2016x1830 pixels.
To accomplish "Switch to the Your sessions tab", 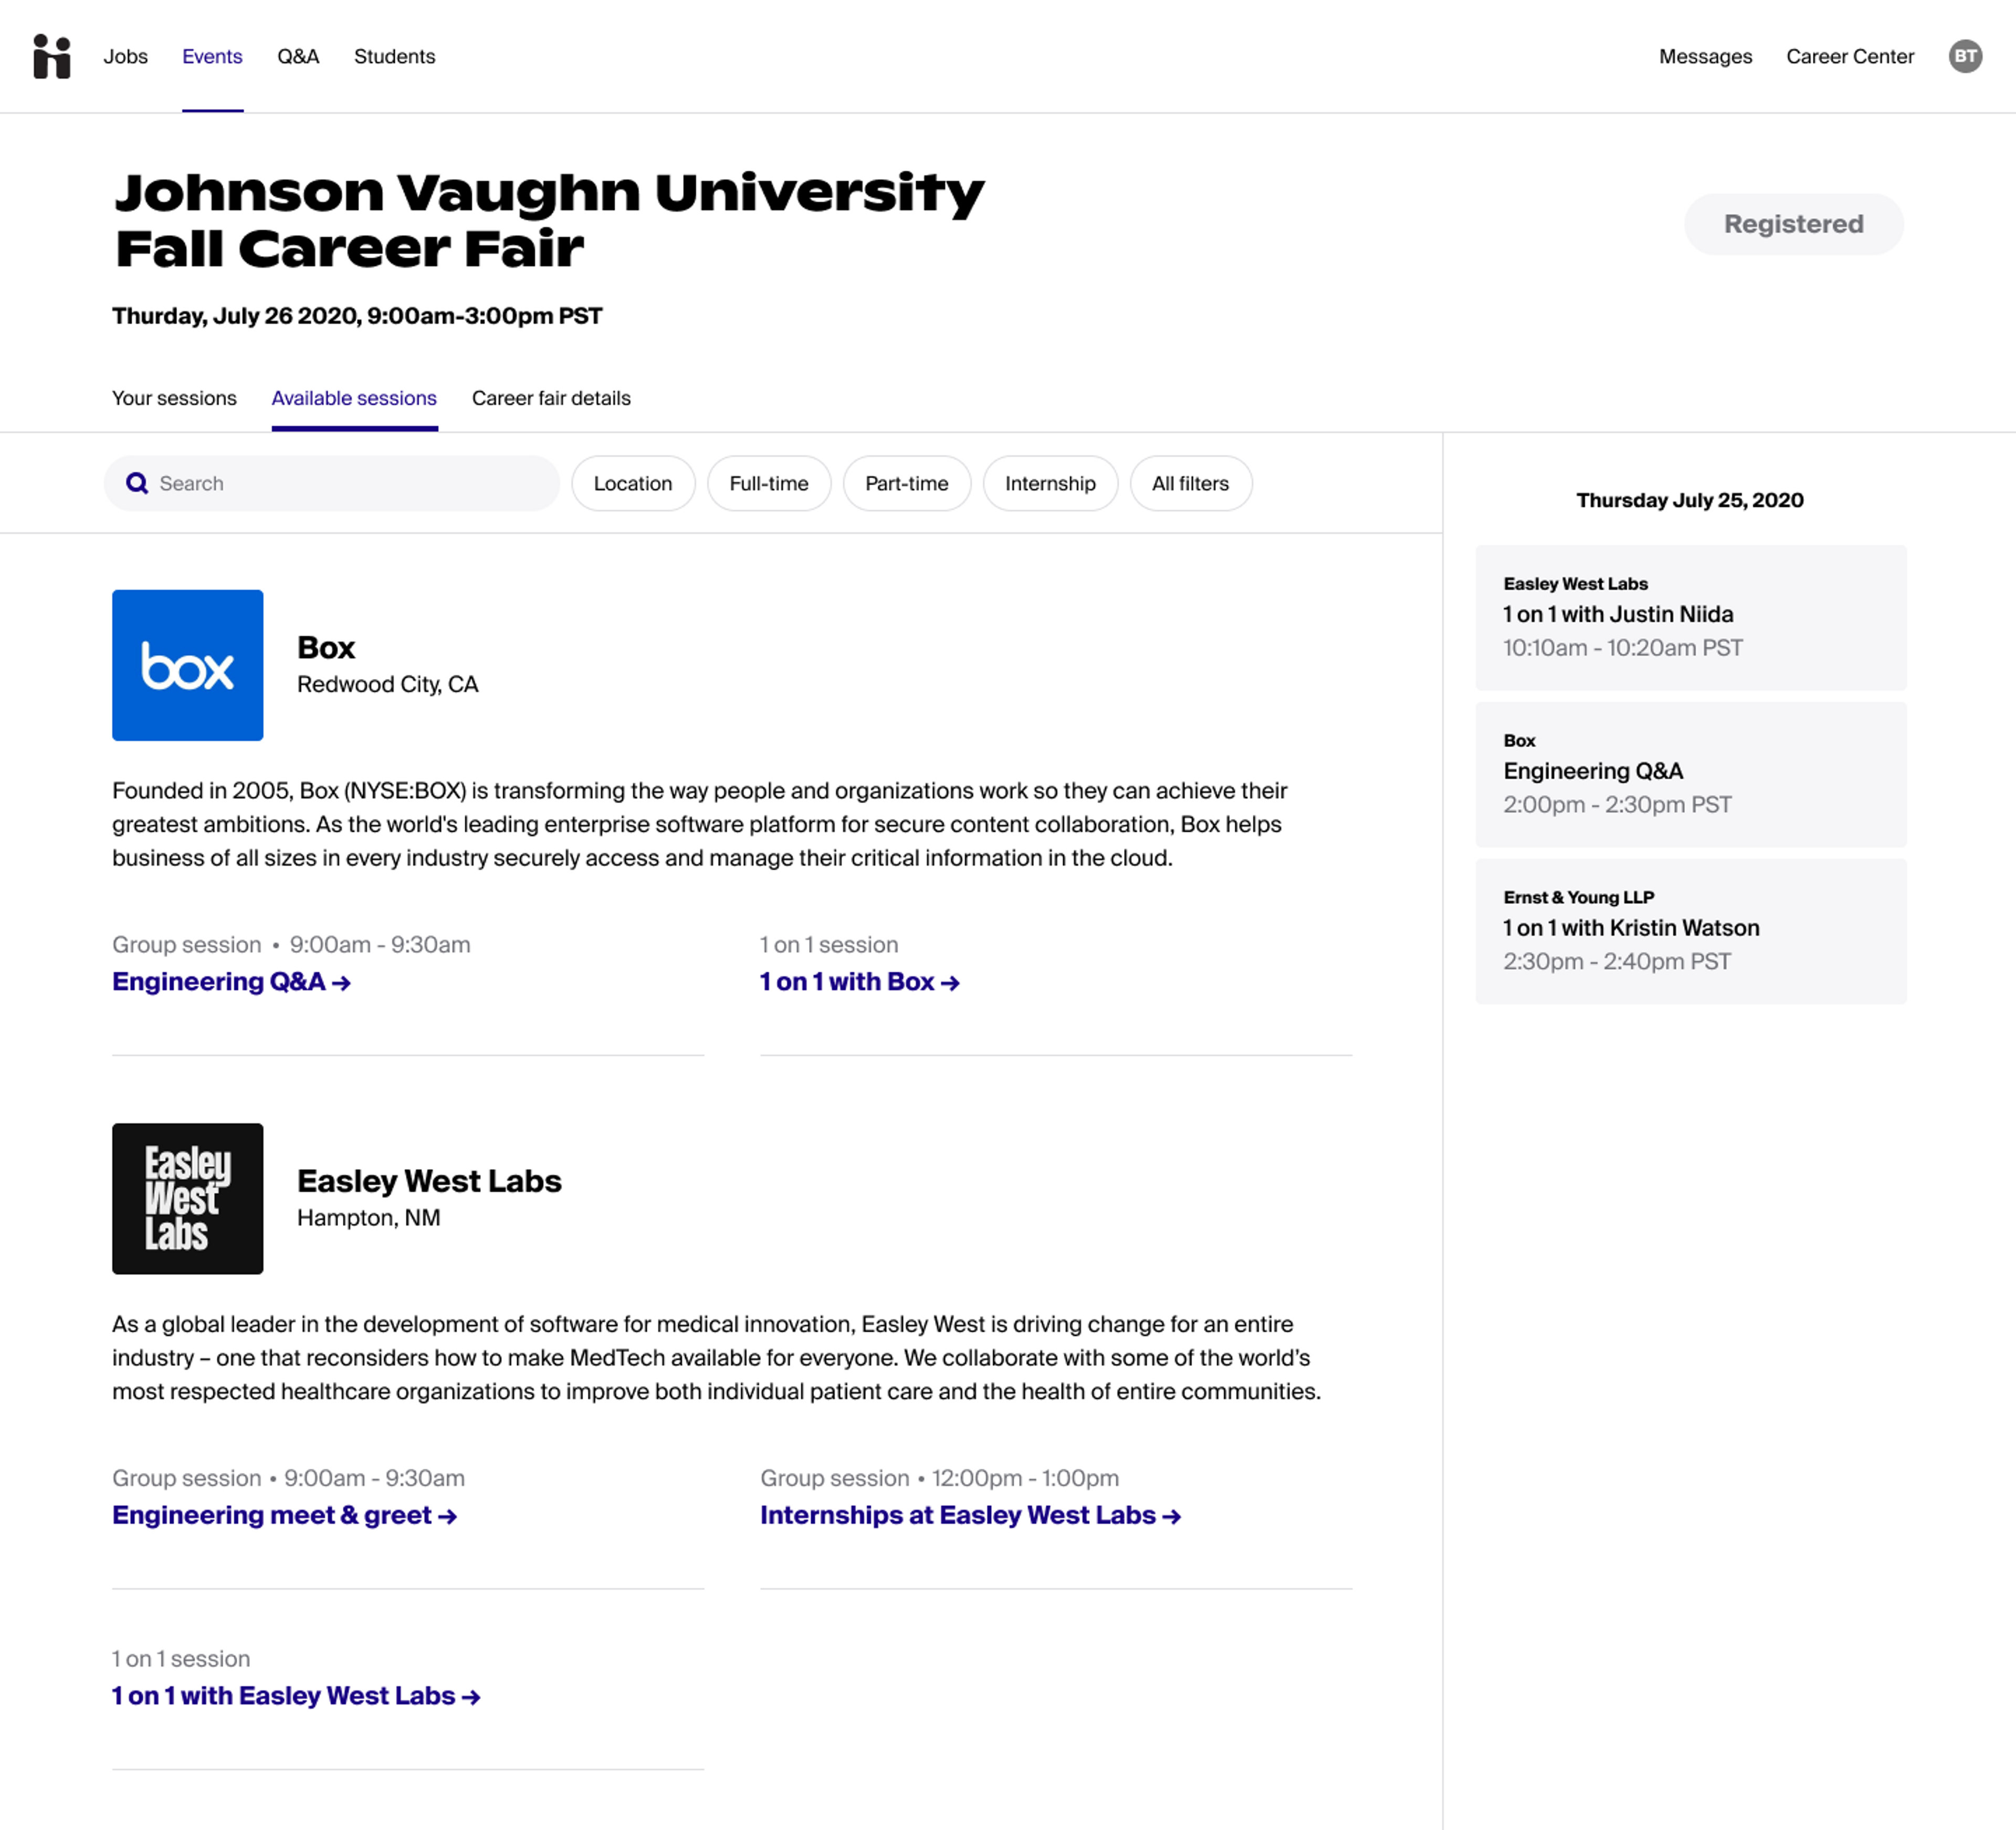I will click(174, 398).
